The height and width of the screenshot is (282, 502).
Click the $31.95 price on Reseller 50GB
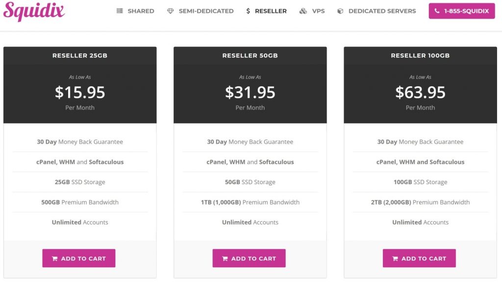point(250,93)
